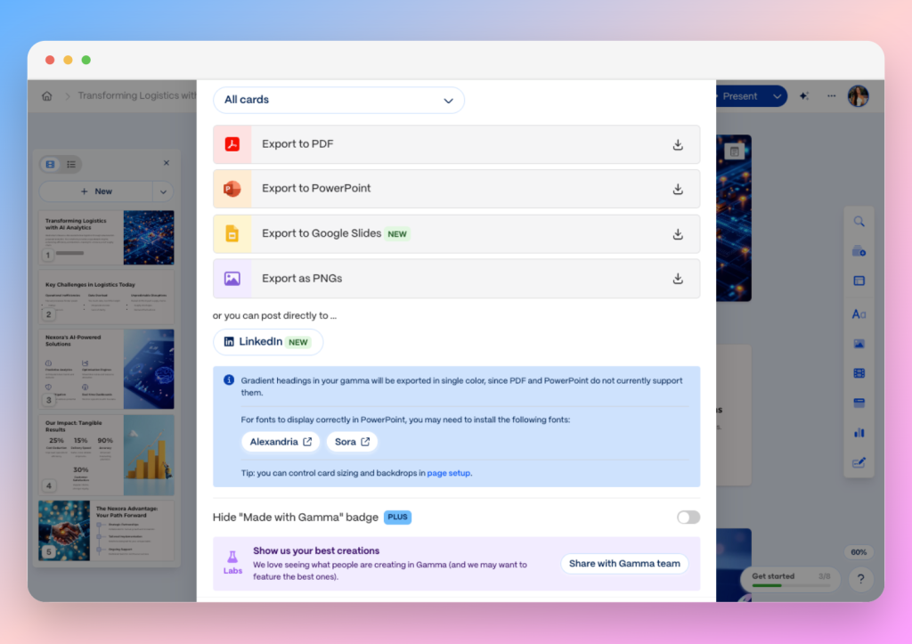
Task: Click the 60% zoom level indicator
Action: tap(859, 552)
